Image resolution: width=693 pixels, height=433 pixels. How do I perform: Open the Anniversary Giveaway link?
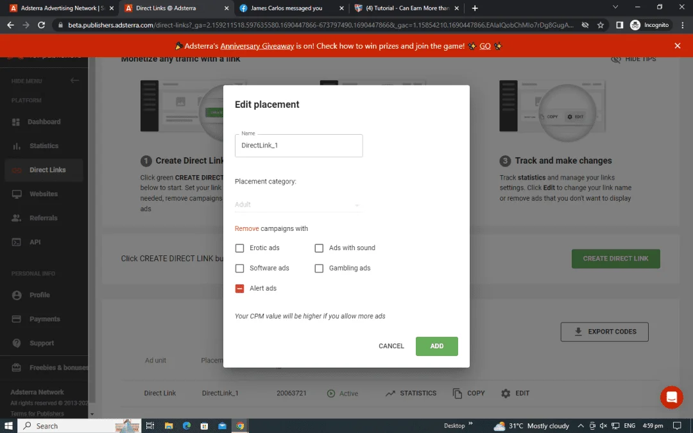257,46
